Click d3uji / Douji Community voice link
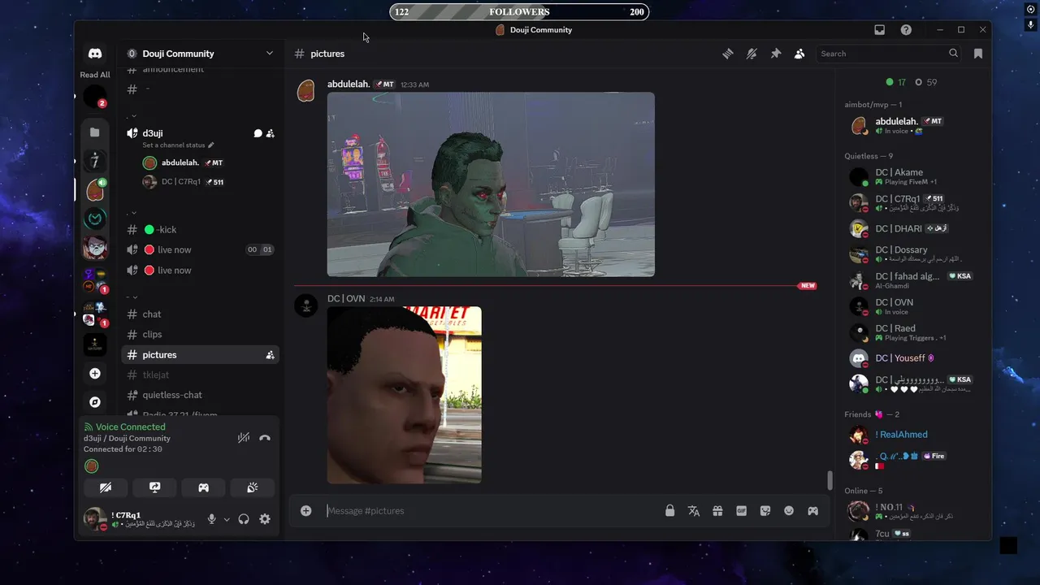The image size is (1040, 585). tap(127, 438)
